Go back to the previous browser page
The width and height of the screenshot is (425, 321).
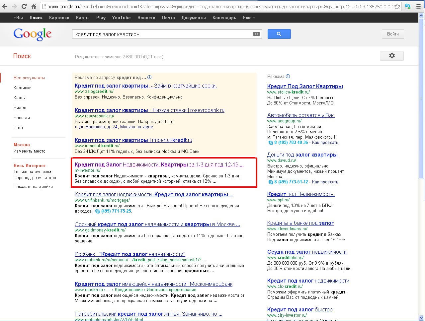click(5, 6)
